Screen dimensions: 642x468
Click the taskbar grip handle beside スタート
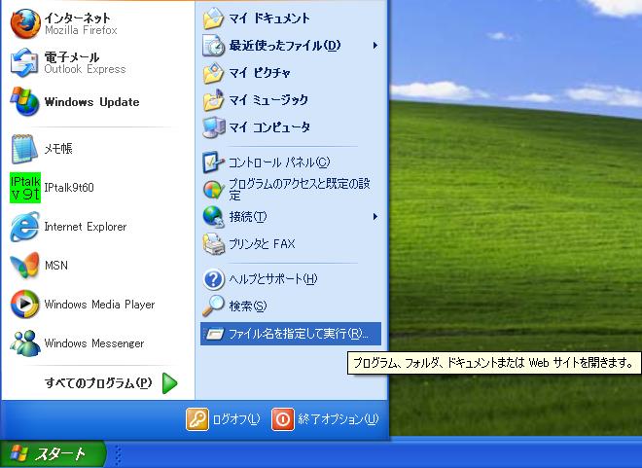pos(118,454)
